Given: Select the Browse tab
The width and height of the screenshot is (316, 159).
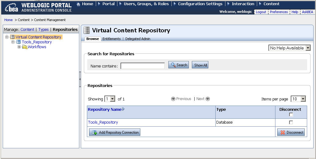Looking at the screenshot, I should tap(92, 39).
